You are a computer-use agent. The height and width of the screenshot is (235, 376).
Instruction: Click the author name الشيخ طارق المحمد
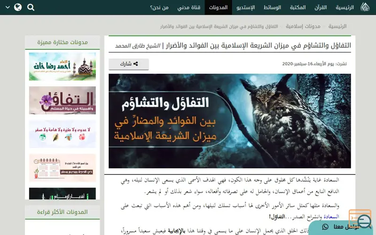tap(137, 46)
